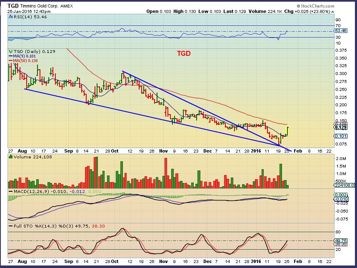Click the RSI axis label 70
This screenshot has width=357, height=268.
338,25
